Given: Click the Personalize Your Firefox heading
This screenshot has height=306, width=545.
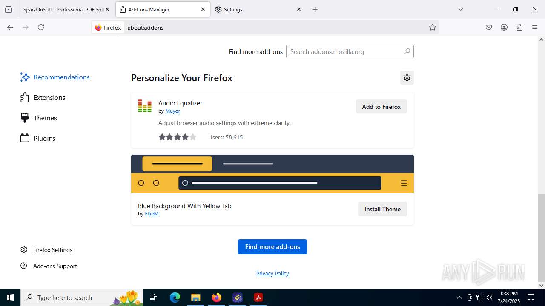Looking at the screenshot, I should [182, 78].
